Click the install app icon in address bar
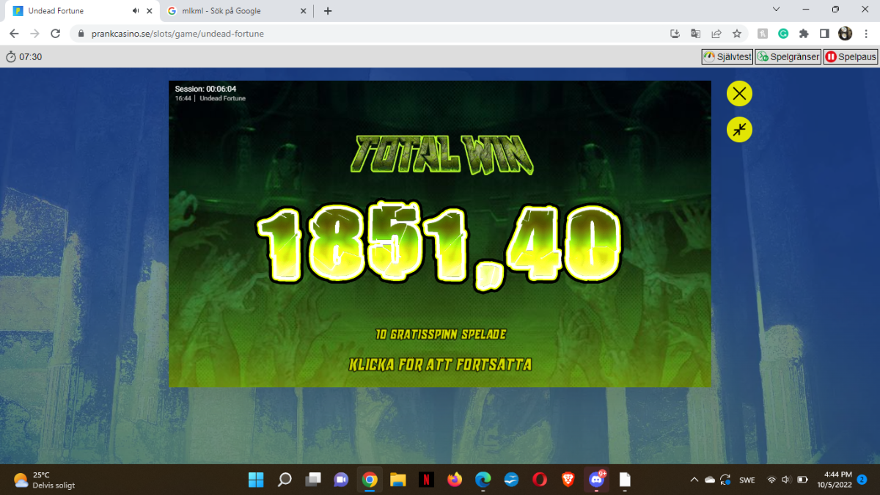The image size is (880, 495). (x=675, y=34)
